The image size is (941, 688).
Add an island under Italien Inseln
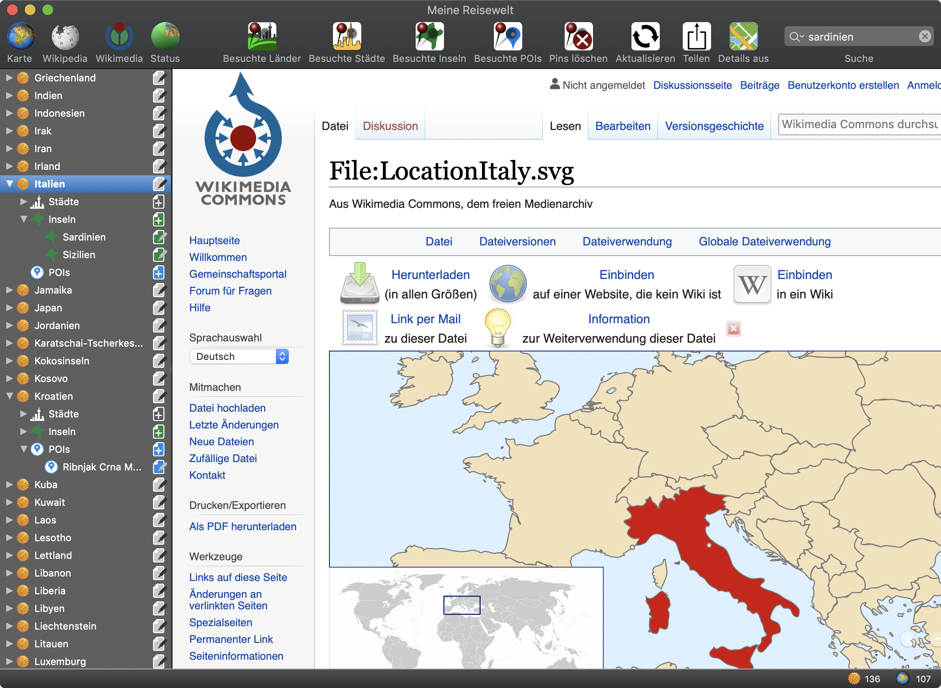[159, 219]
